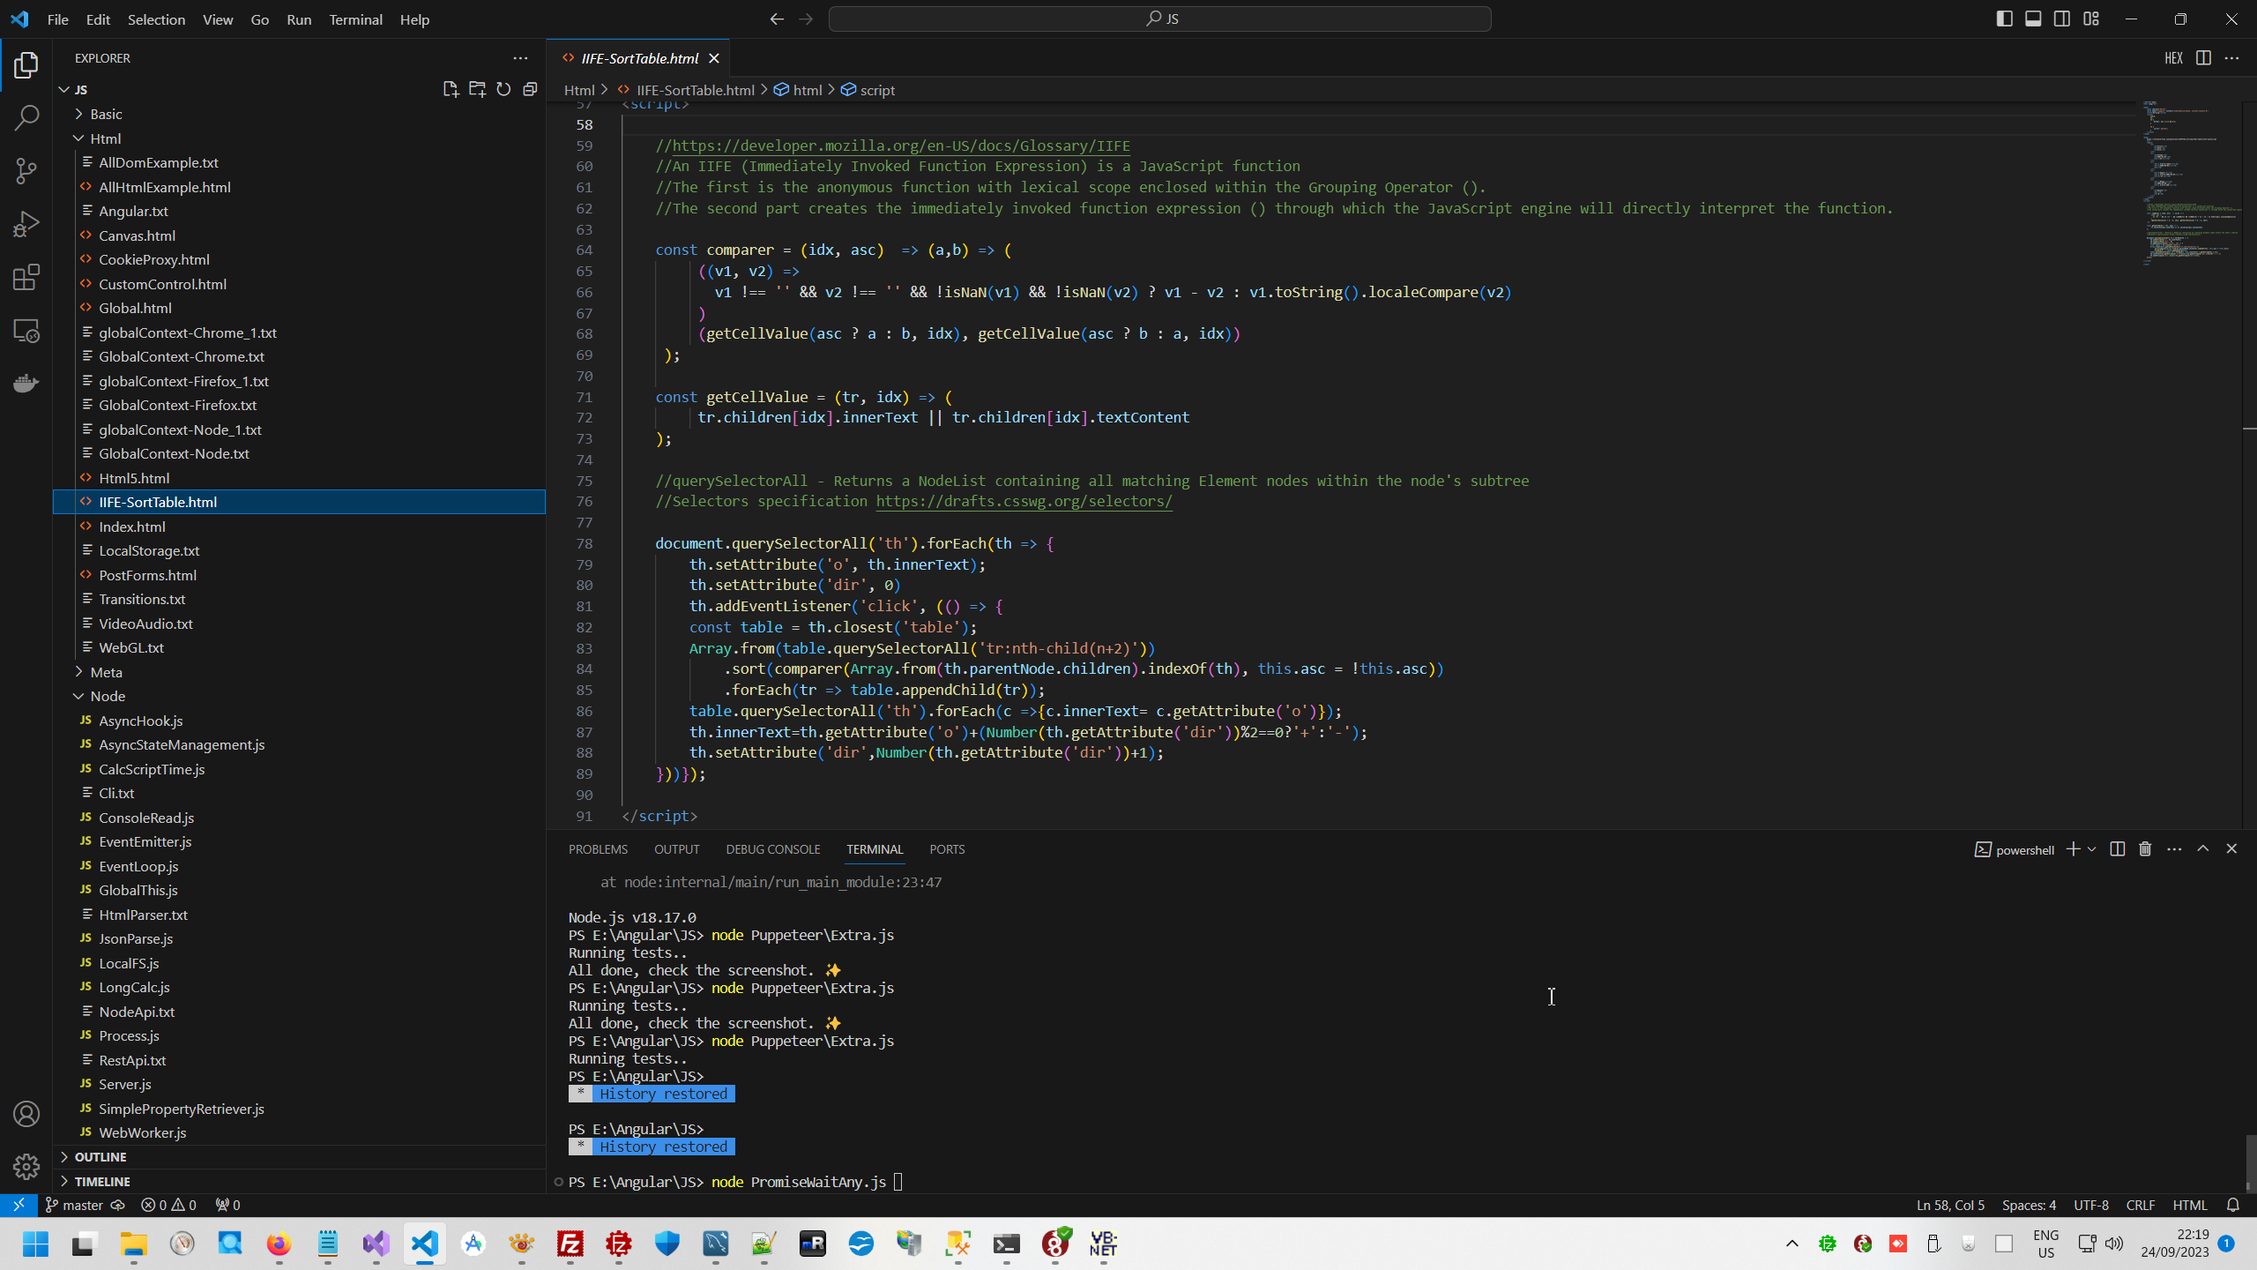Open the Docker view in activity bar
2257x1270 pixels.
click(26, 383)
